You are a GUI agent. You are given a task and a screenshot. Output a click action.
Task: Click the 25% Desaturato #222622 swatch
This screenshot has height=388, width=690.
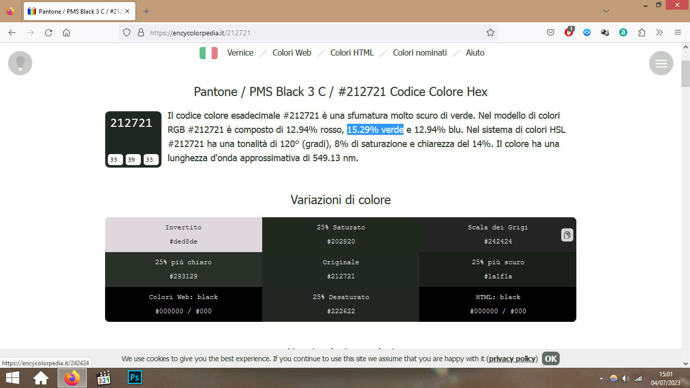pyautogui.click(x=341, y=304)
